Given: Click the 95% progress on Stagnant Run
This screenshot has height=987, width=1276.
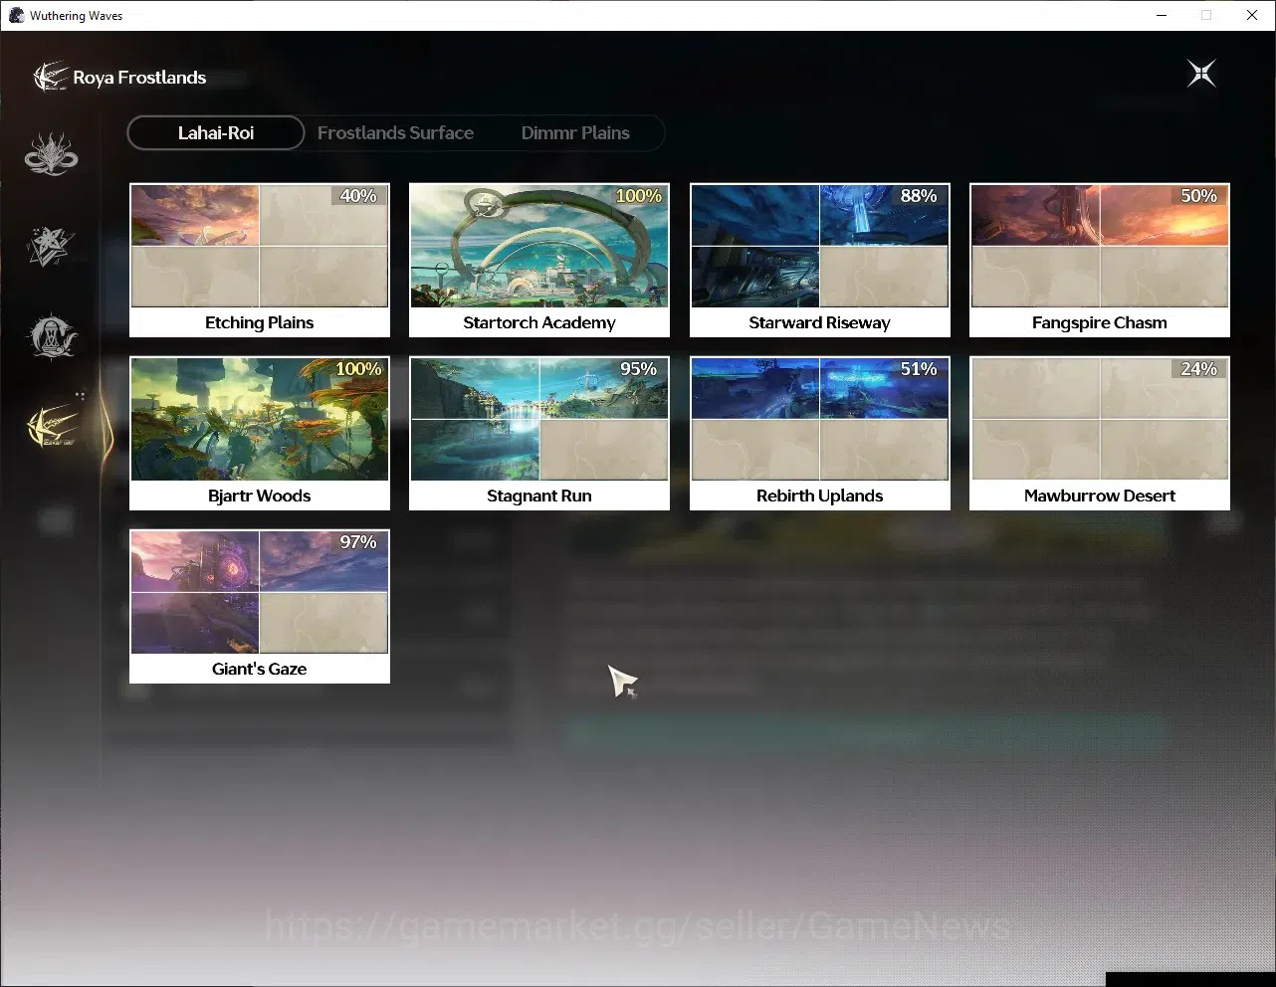Looking at the screenshot, I should 638,369.
